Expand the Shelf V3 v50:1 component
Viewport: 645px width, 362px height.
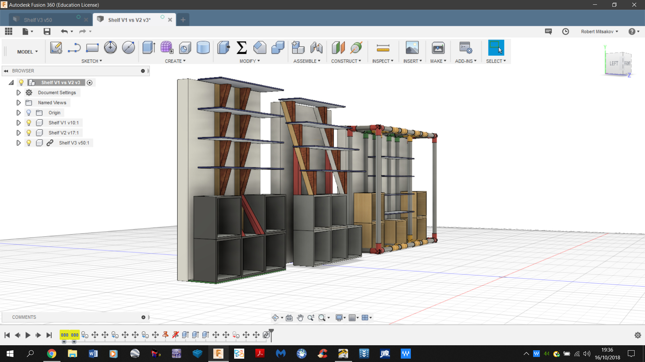[x=18, y=143]
